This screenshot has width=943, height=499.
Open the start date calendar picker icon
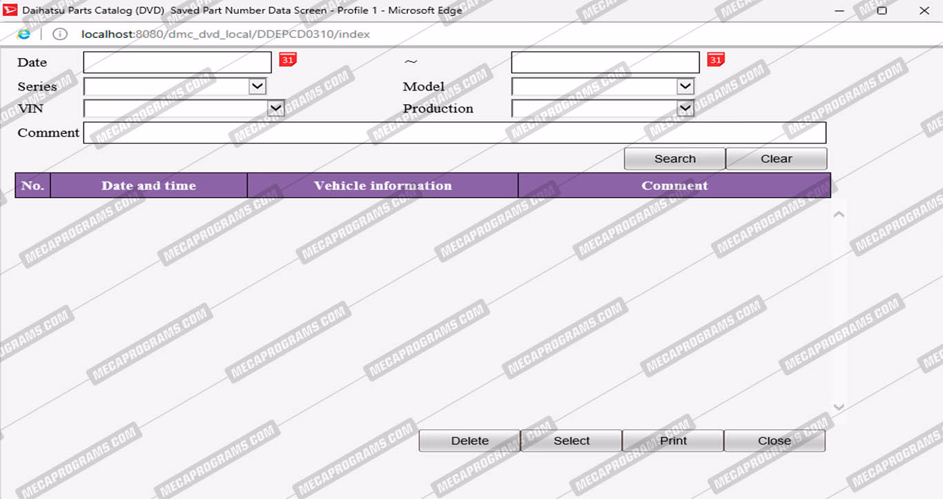287,60
